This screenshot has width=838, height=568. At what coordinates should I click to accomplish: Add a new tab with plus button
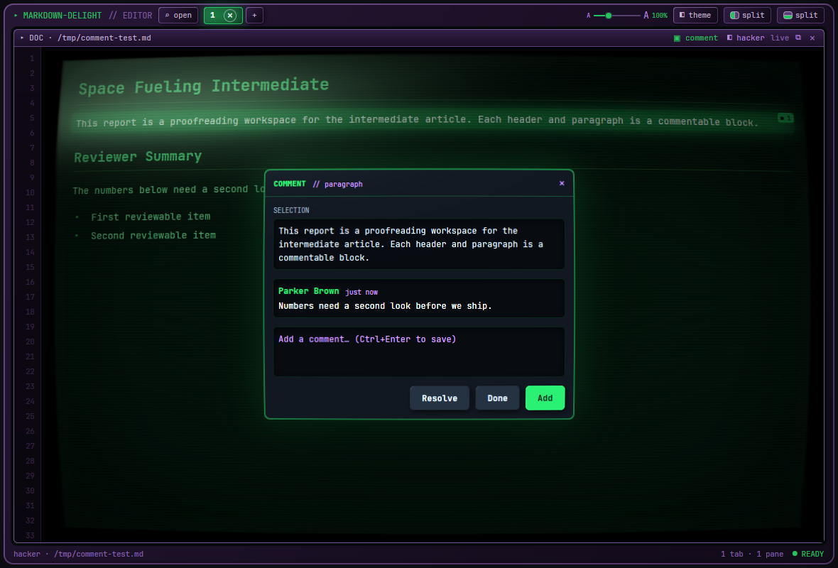point(254,16)
